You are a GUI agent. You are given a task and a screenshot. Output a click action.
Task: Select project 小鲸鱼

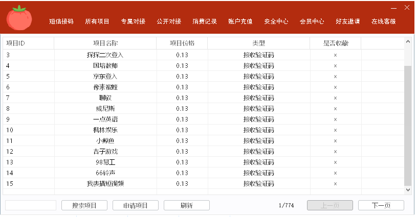point(105,140)
